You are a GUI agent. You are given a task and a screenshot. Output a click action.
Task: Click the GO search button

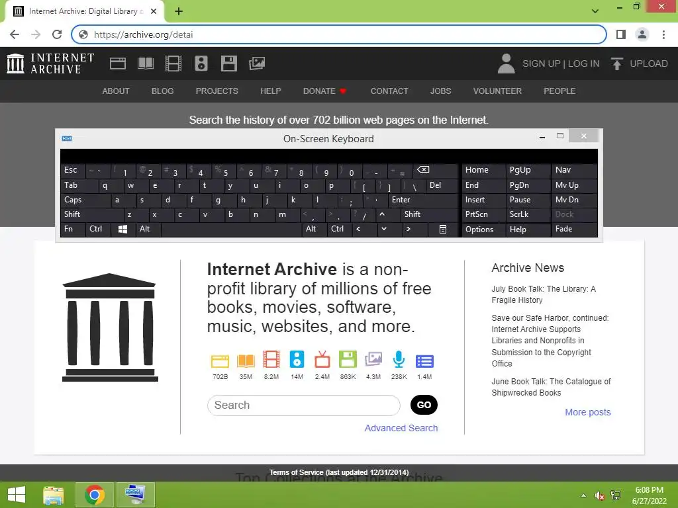424,405
